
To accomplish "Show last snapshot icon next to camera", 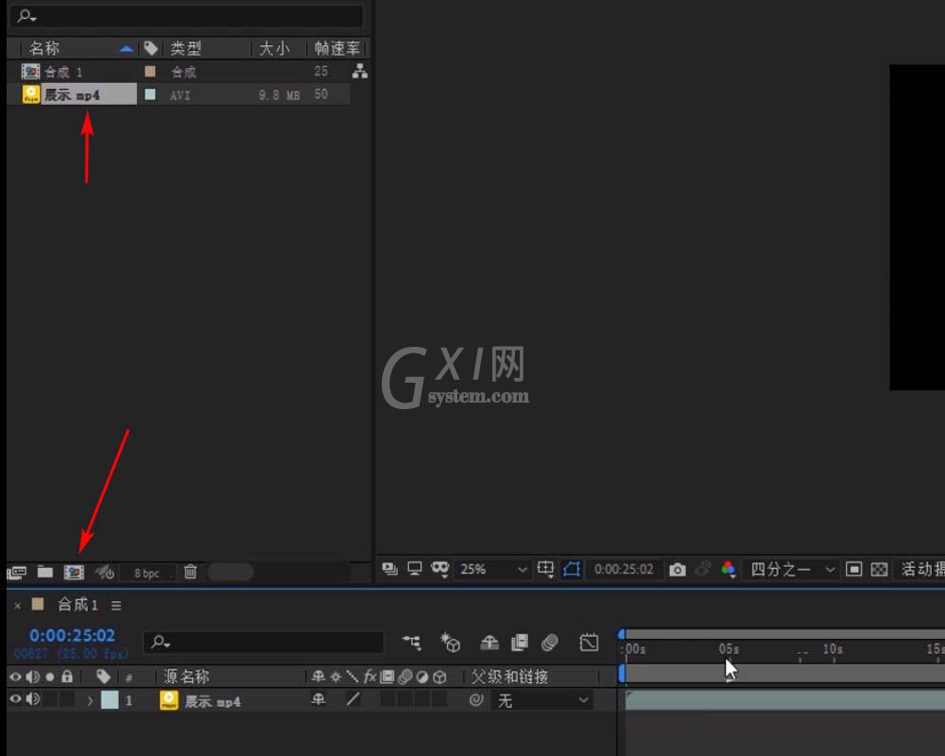I will click(703, 569).
